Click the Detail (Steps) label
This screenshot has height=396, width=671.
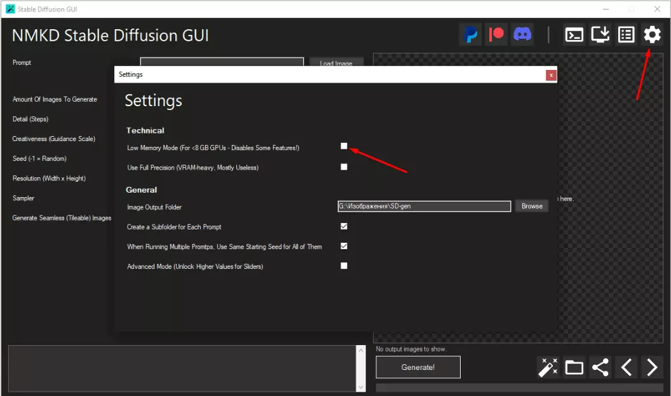point(30,119)
